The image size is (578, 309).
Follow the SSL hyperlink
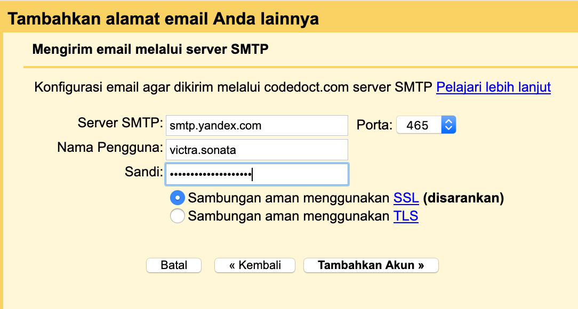(x=406, y=198)
